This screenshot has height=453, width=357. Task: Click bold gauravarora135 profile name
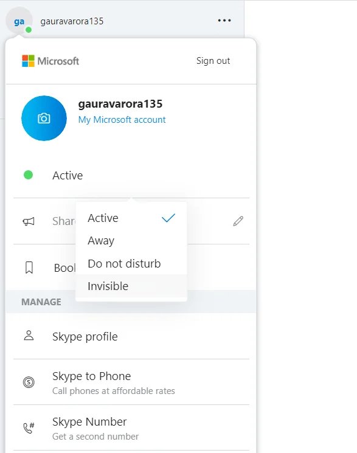pyautogui.click(x=120, y=104)
